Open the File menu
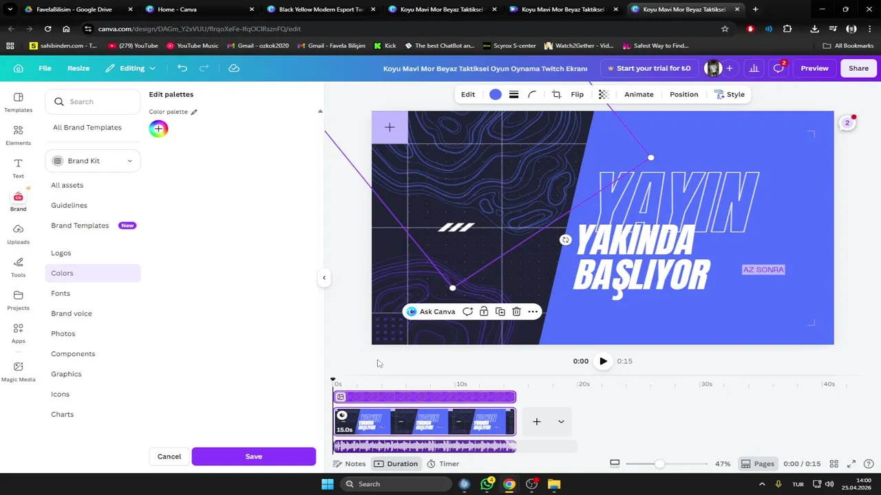881x495 pixels. click(x=45, y=68)
